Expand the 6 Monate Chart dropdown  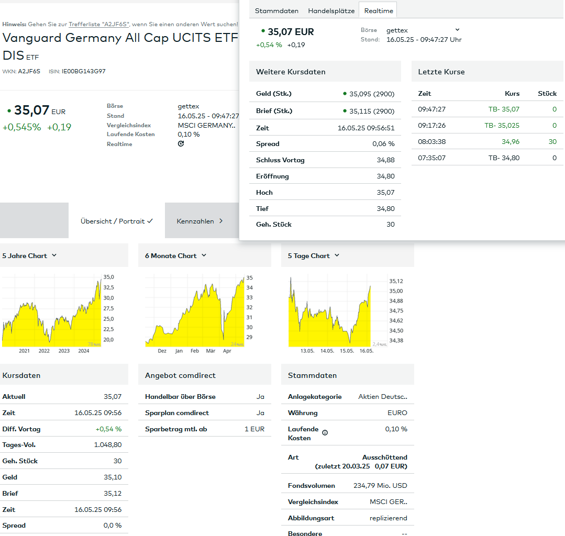click(x=175, y=255)
